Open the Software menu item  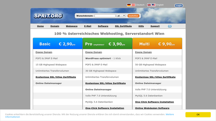103,26
